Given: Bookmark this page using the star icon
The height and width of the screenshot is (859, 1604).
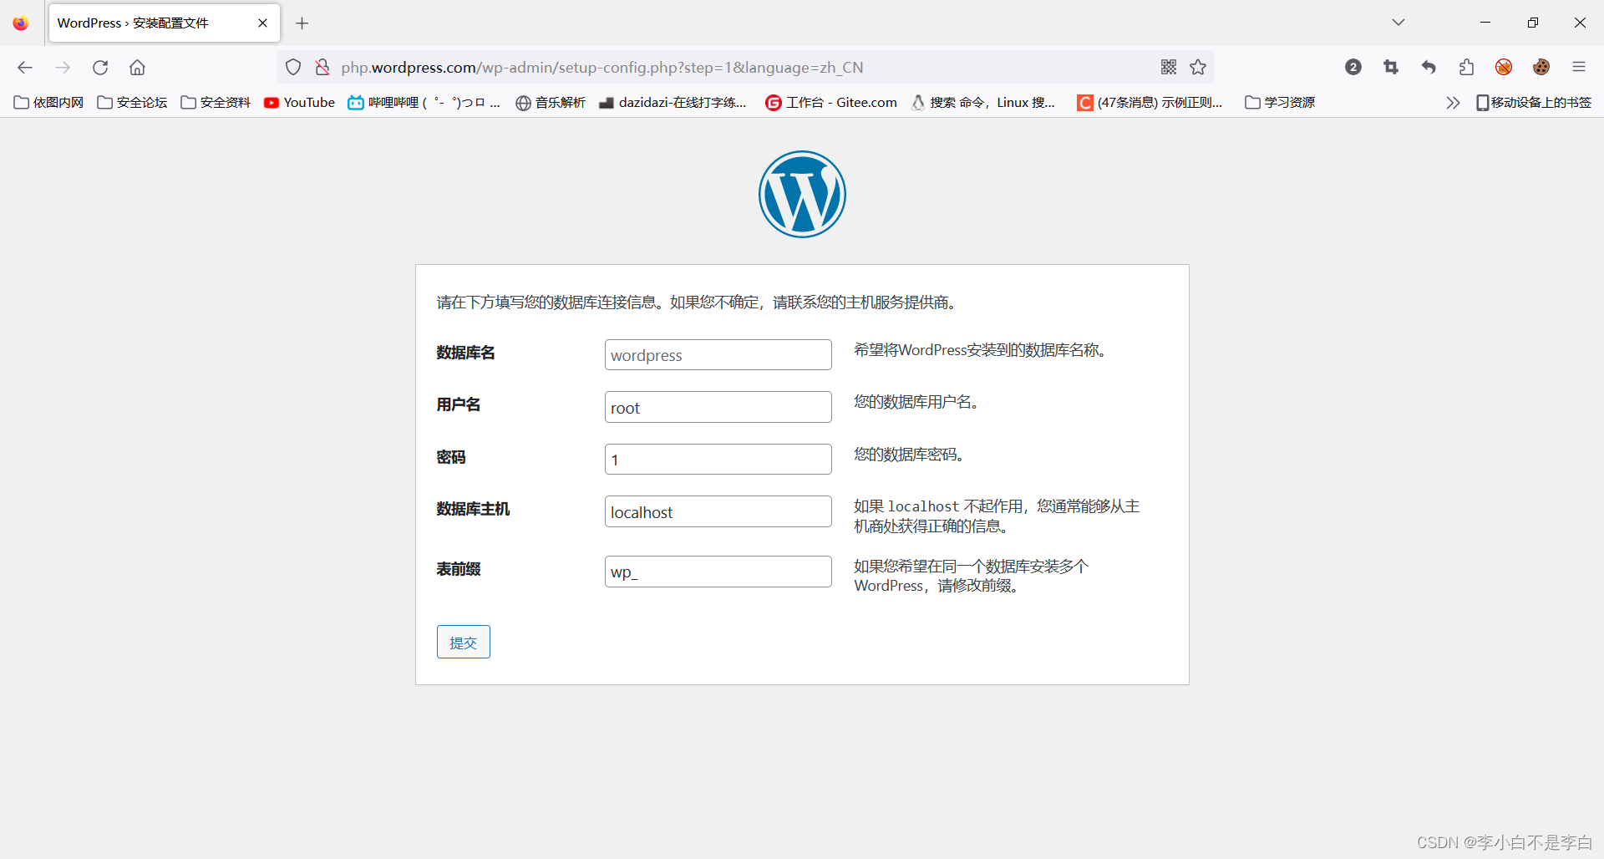Looking at the screenshot, I should (x=1199, y=67).
